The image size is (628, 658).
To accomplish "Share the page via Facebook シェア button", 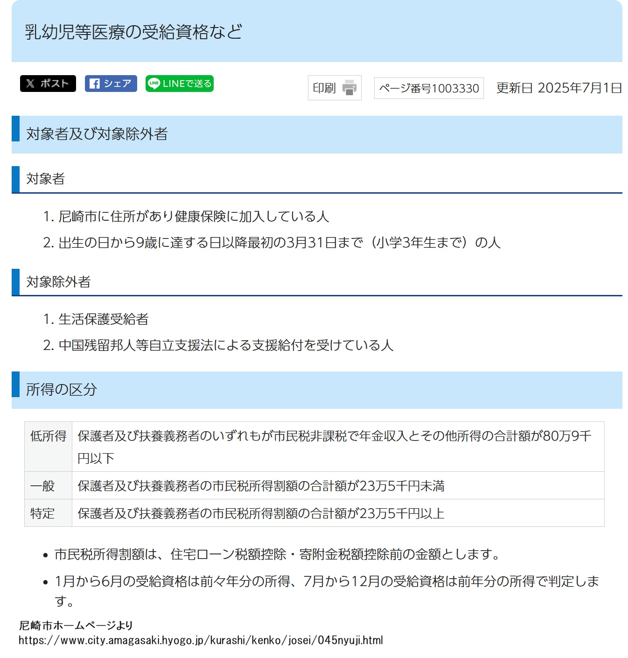I will point(111,84).
